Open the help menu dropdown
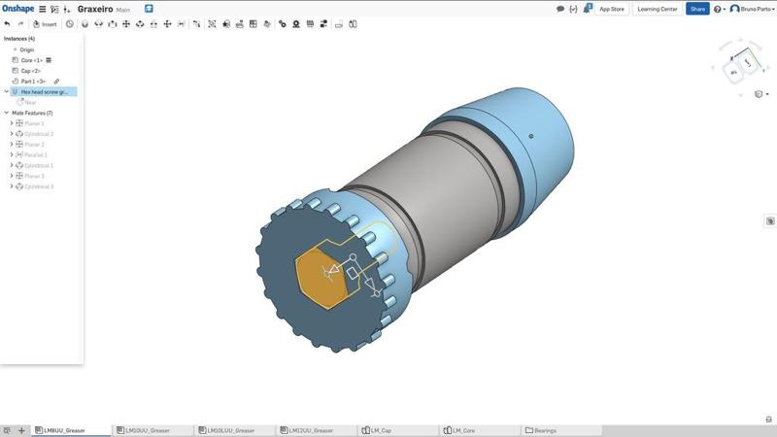The width and height of the screenshot is (777, 437). 720,9
